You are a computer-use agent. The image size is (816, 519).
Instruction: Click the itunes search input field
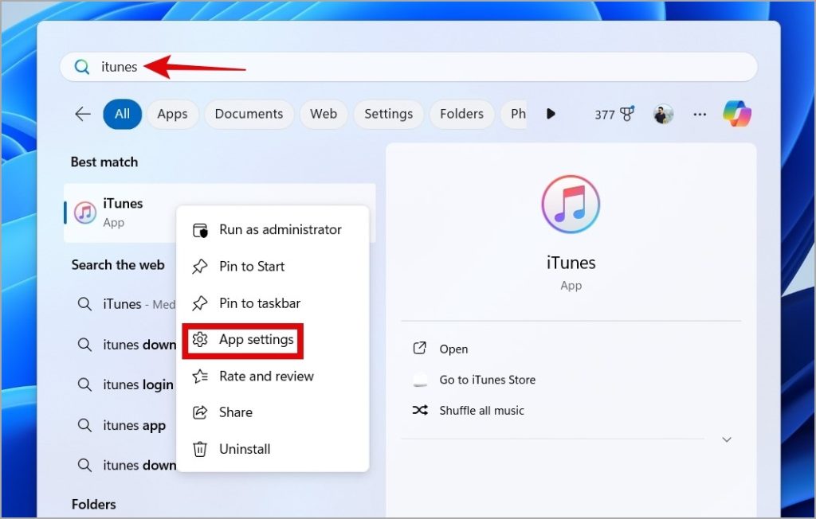click(409, 67)
